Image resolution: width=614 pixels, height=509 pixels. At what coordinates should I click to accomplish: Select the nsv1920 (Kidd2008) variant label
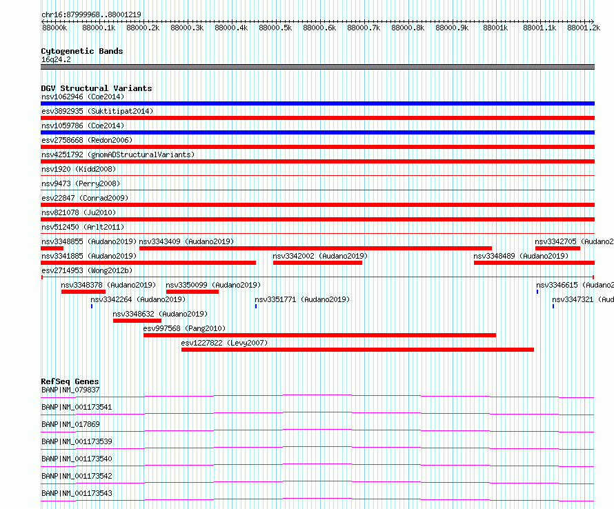point(79,169)
